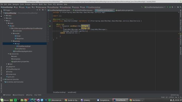Open the VCS menu
This screenshot has width=182, height=102.
tap(54, 4)
